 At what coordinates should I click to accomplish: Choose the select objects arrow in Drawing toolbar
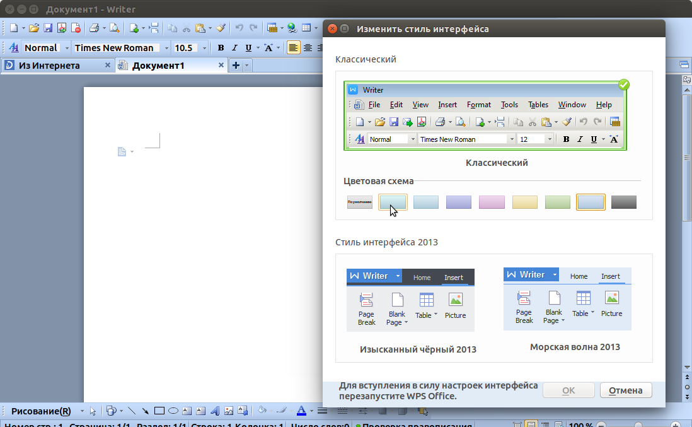[93, 411]
